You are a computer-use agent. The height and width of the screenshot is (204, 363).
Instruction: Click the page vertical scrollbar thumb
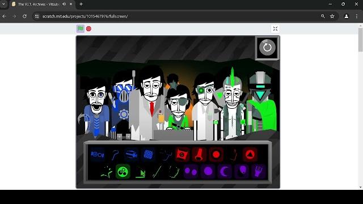click(361, 39)
